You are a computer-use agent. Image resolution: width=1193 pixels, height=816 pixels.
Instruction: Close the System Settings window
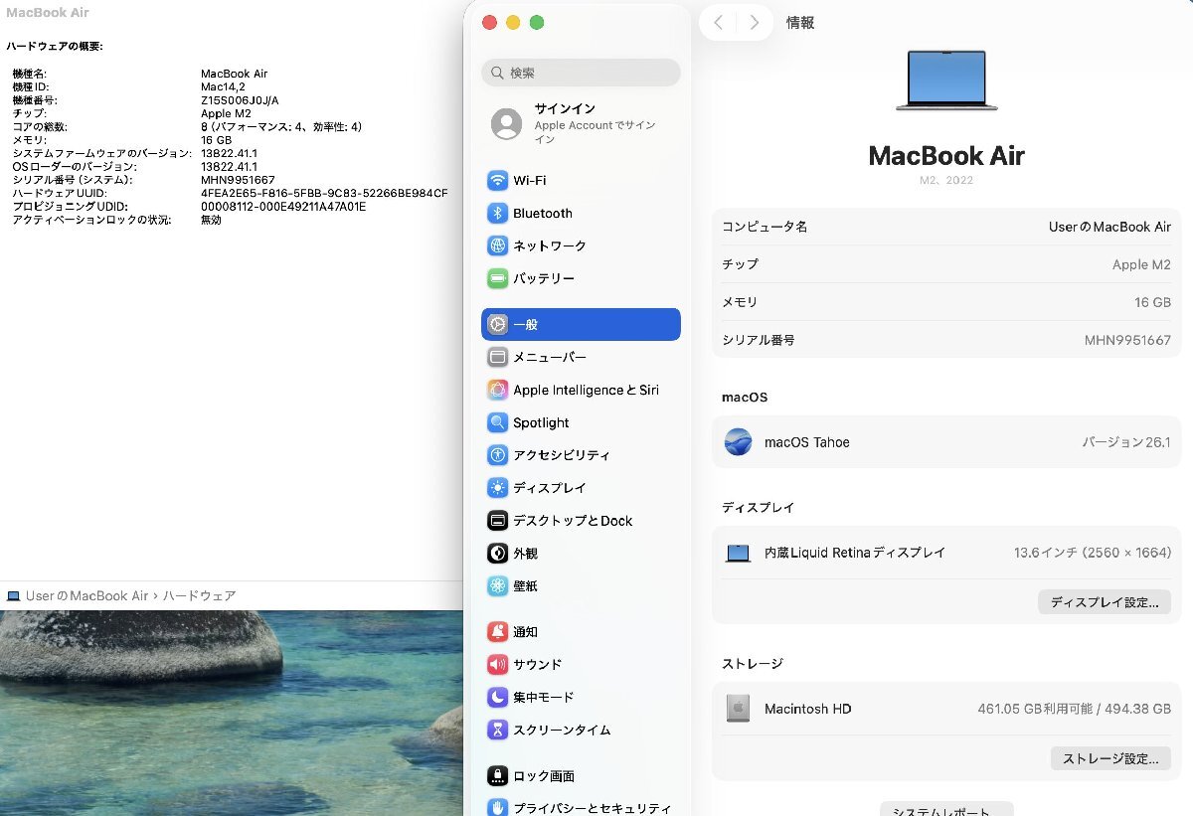(x=489, y=22)
